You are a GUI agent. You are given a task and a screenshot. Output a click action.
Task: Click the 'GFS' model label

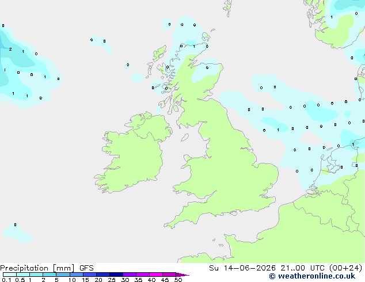point(86,268)
